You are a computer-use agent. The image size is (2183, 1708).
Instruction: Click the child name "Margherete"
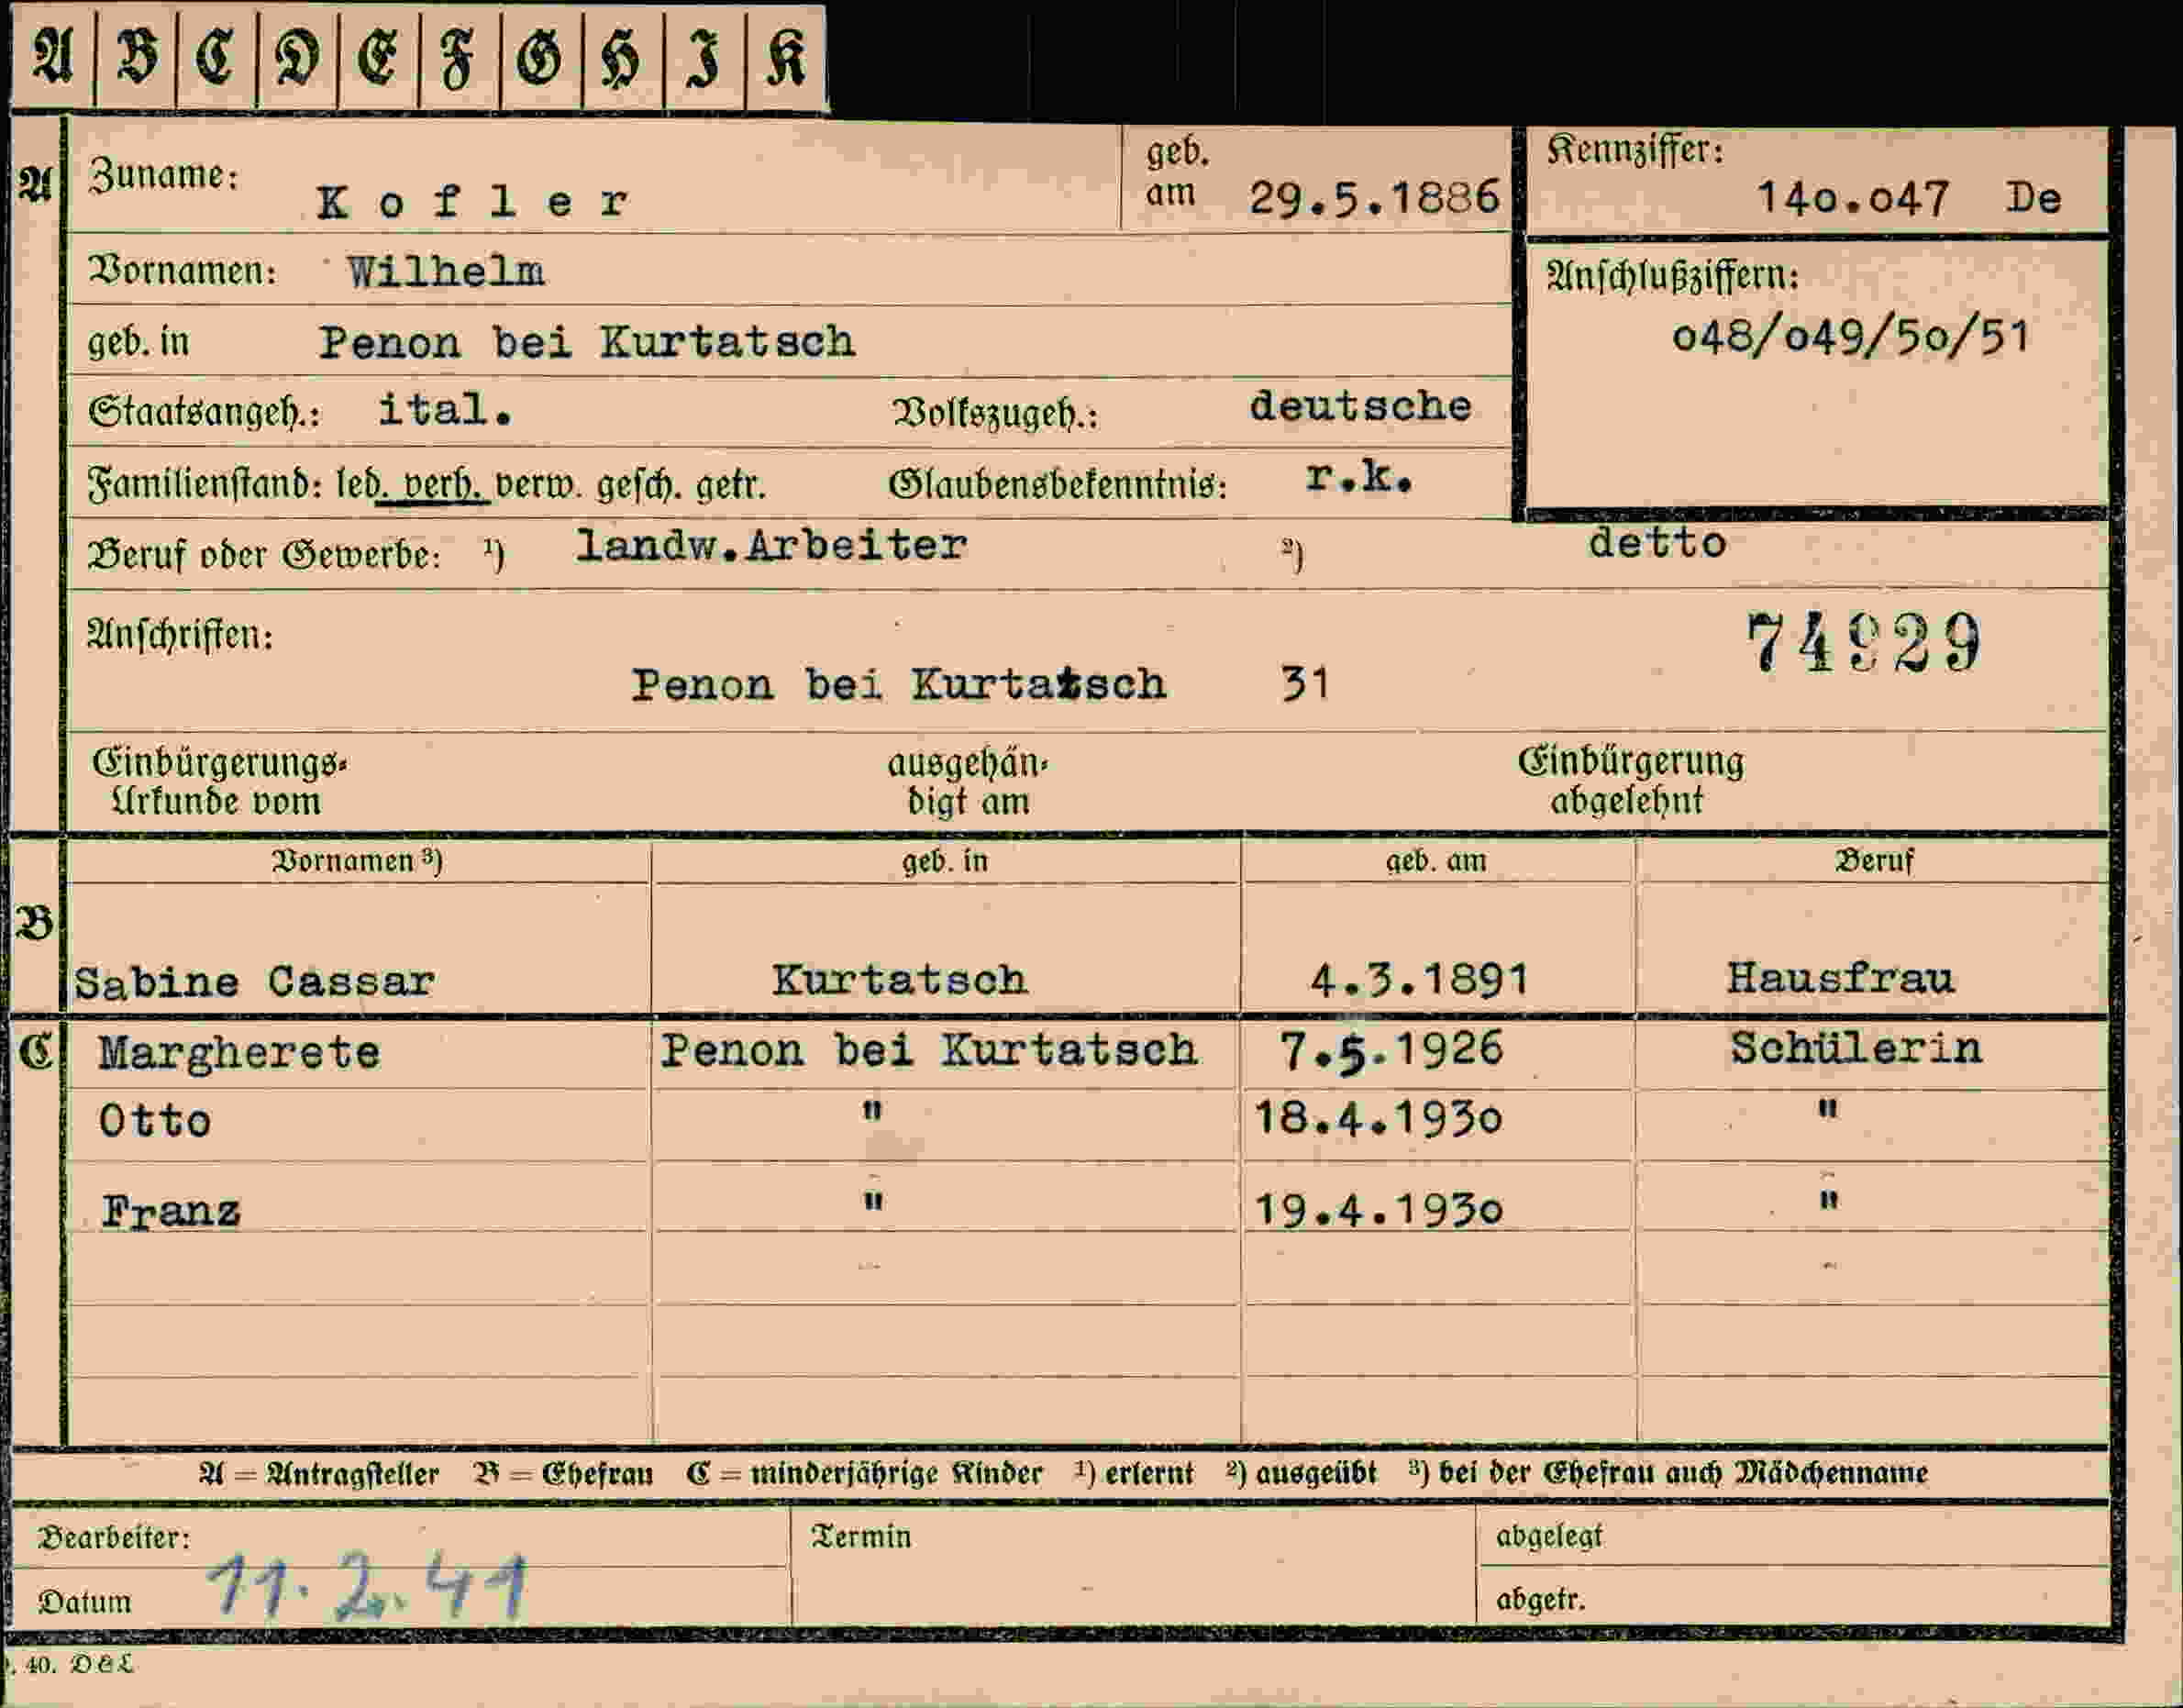[239, 1053]
